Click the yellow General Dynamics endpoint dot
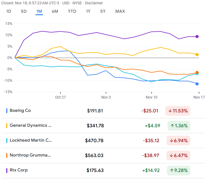 pyautogui.click(x=197, y=55)
